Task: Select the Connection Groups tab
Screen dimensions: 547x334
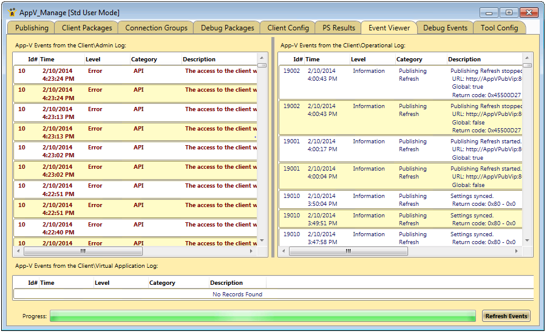Action: pyautogui.click(x=156, y=28)
